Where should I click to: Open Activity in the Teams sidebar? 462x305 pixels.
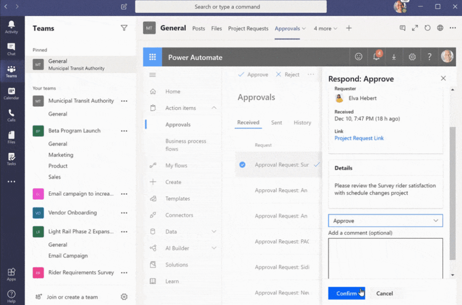tap(11, 27)
